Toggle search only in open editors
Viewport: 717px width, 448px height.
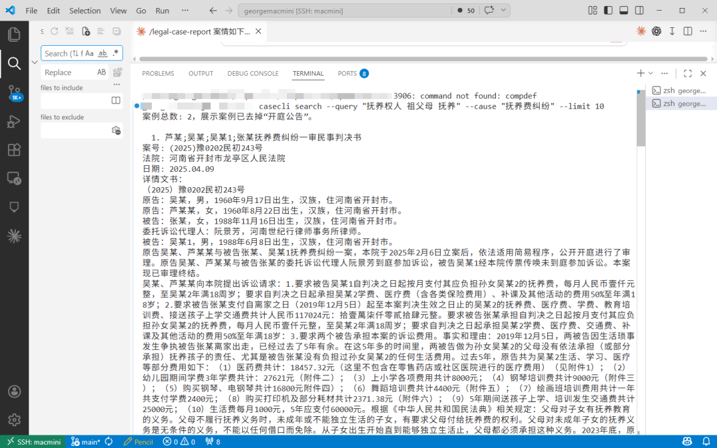coord(116,100)
